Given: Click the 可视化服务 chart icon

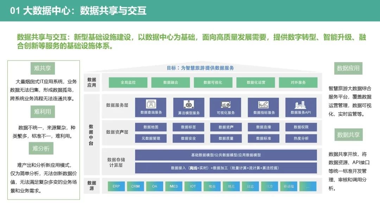Looking at the screenshot, I should [x=225, y=105].
